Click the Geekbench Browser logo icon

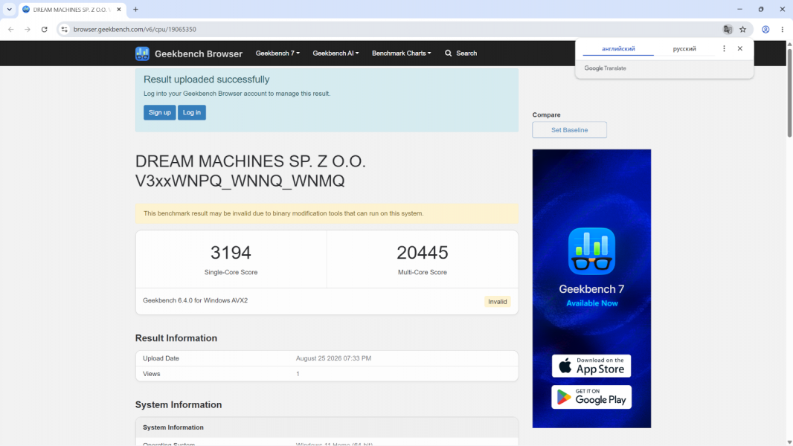pos(142,54)
